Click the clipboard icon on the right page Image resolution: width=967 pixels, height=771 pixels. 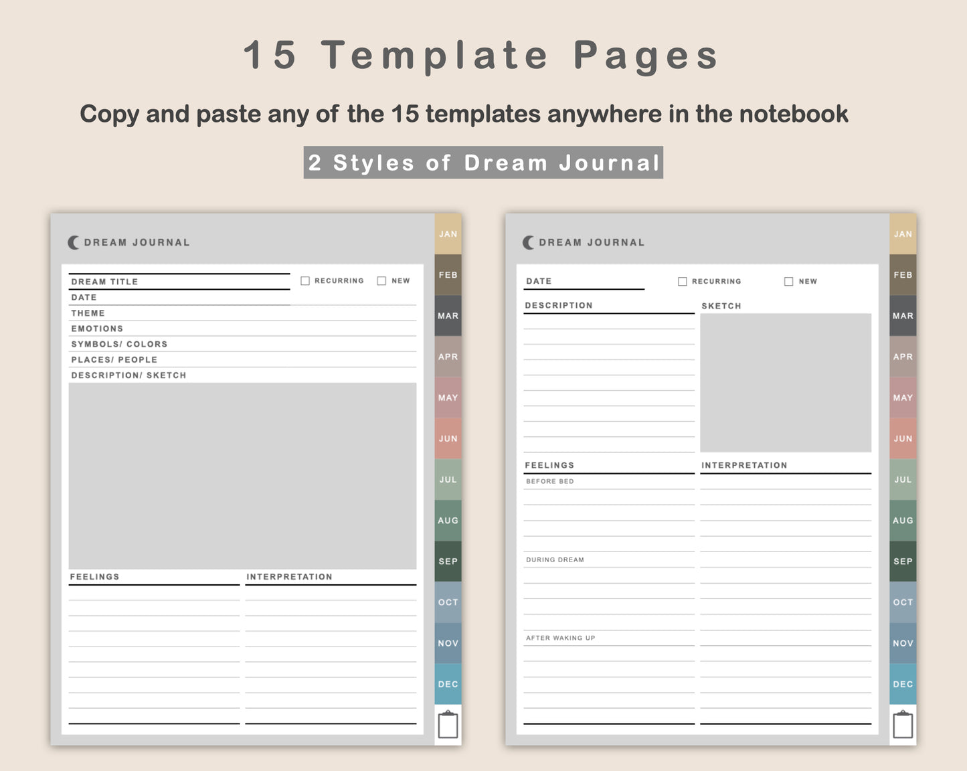tap(903, 724)
